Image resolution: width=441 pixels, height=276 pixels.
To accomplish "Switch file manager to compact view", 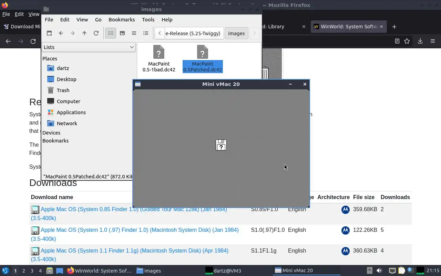I will 134,33.
